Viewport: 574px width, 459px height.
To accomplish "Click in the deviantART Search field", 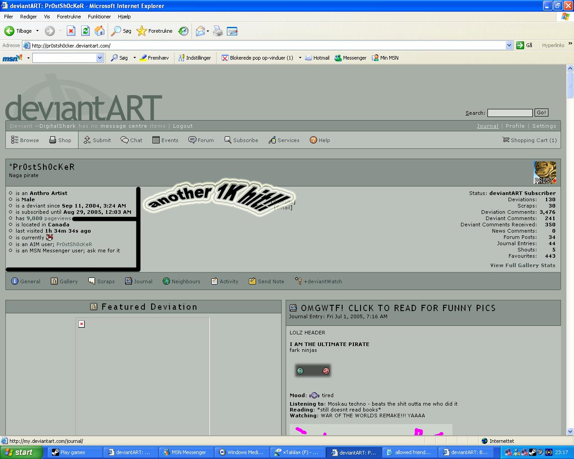I will [510, 113].
